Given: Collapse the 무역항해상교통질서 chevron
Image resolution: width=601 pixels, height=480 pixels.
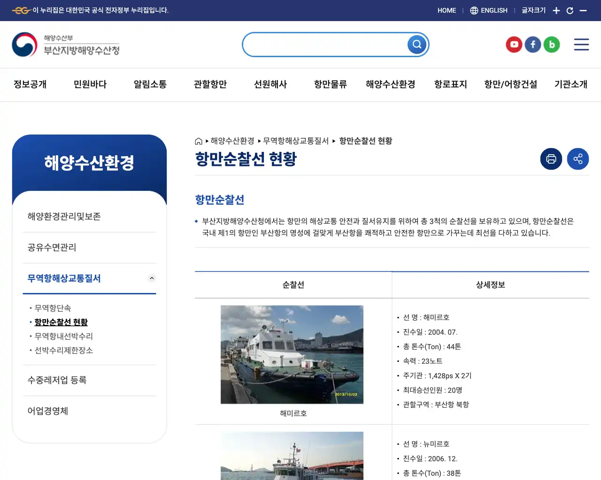Looking at the screenshot, I should tap(152, 278).
